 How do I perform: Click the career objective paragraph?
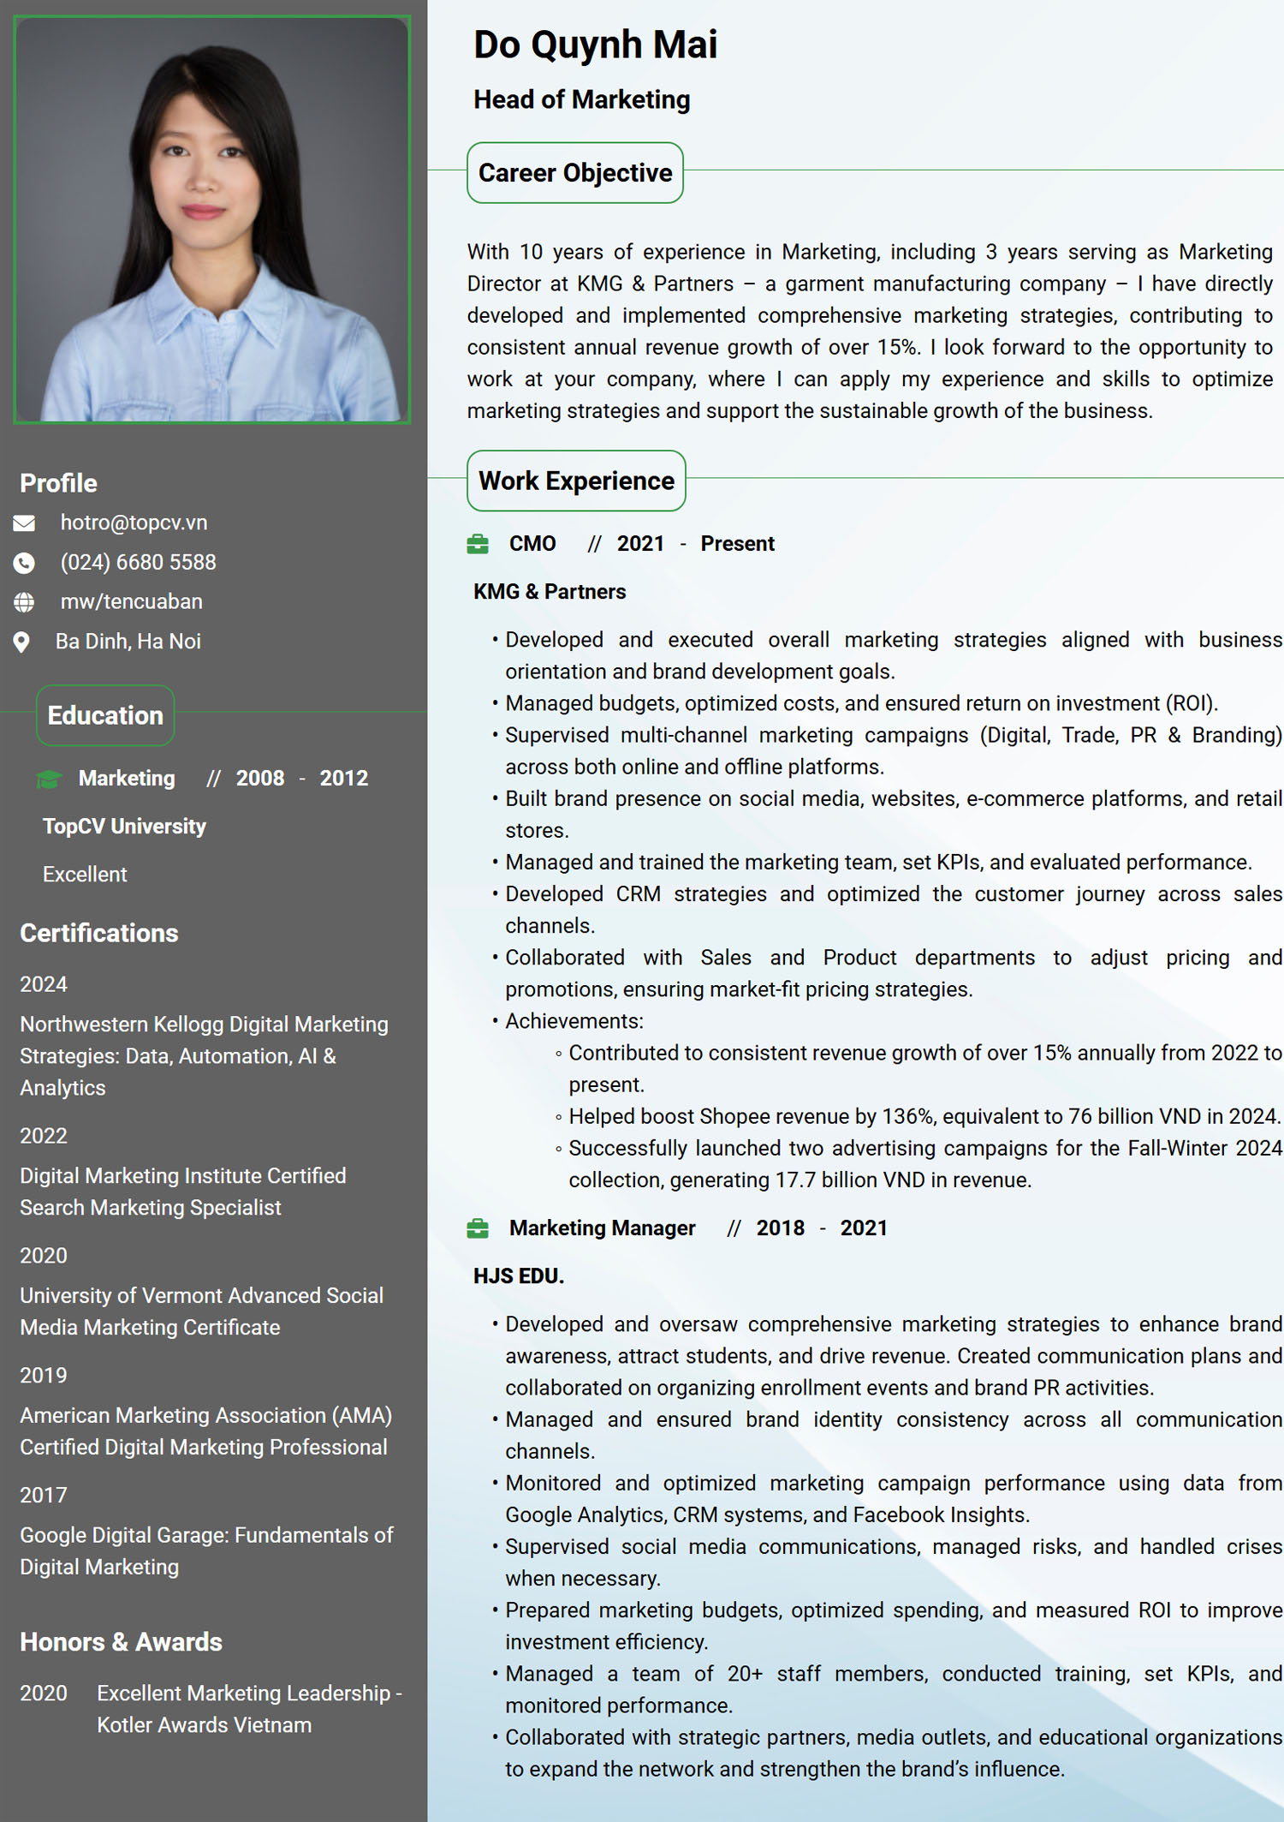(x=870, y=332)
